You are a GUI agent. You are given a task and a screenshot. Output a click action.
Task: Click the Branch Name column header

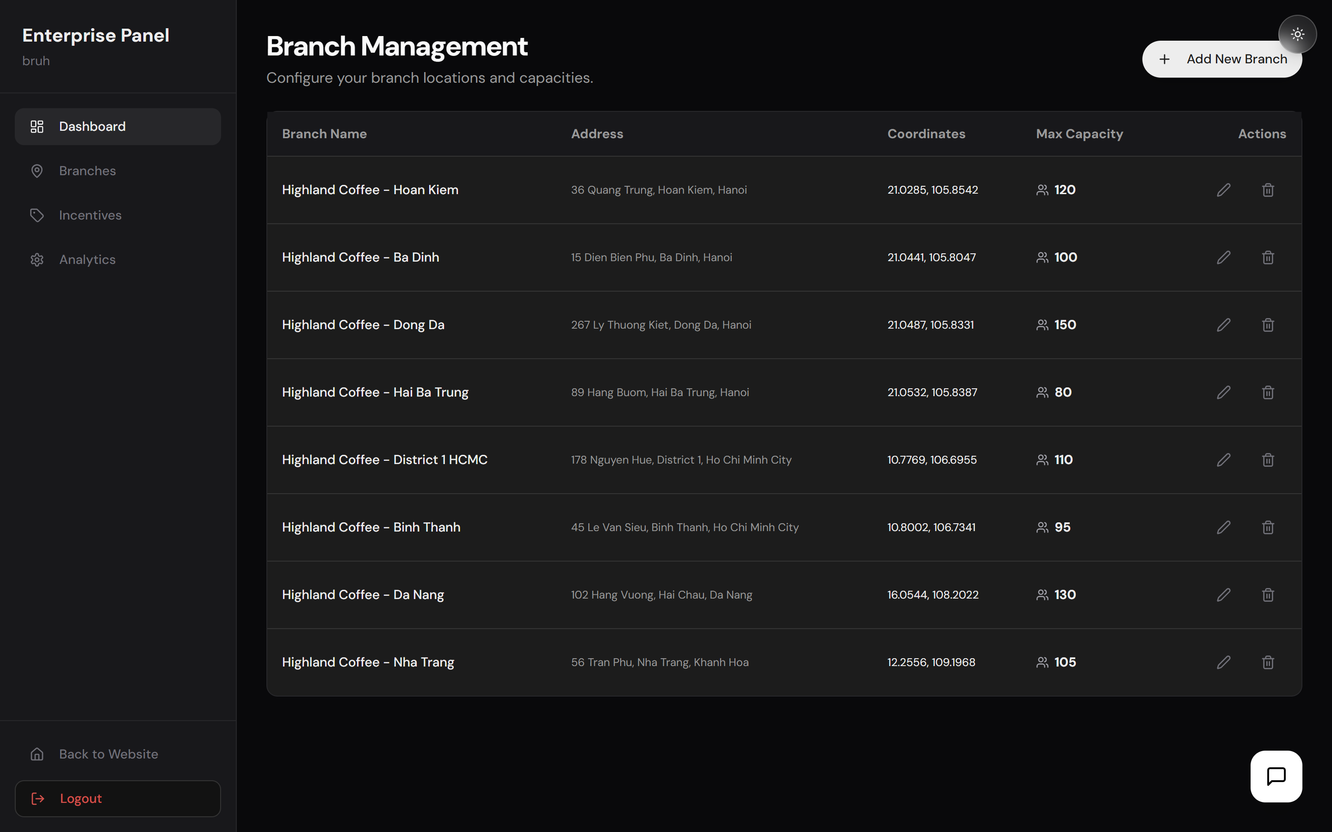tap(324, 134)
